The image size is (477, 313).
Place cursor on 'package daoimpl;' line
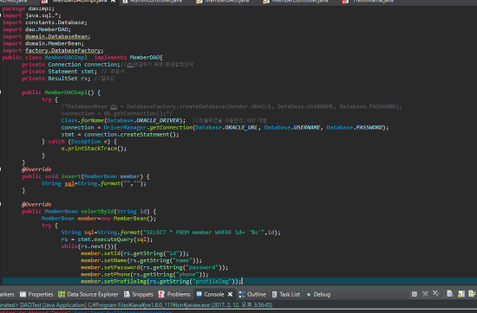coord(29,9)
